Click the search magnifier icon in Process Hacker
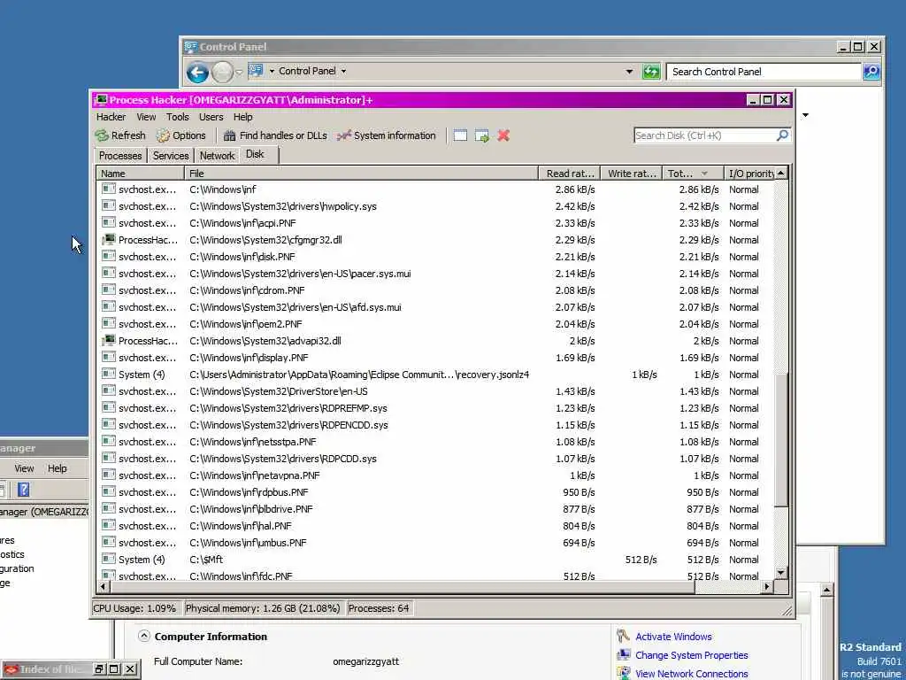Image resolution: width=906 pixels, height=680 pixels. click(x=782, y=135)
